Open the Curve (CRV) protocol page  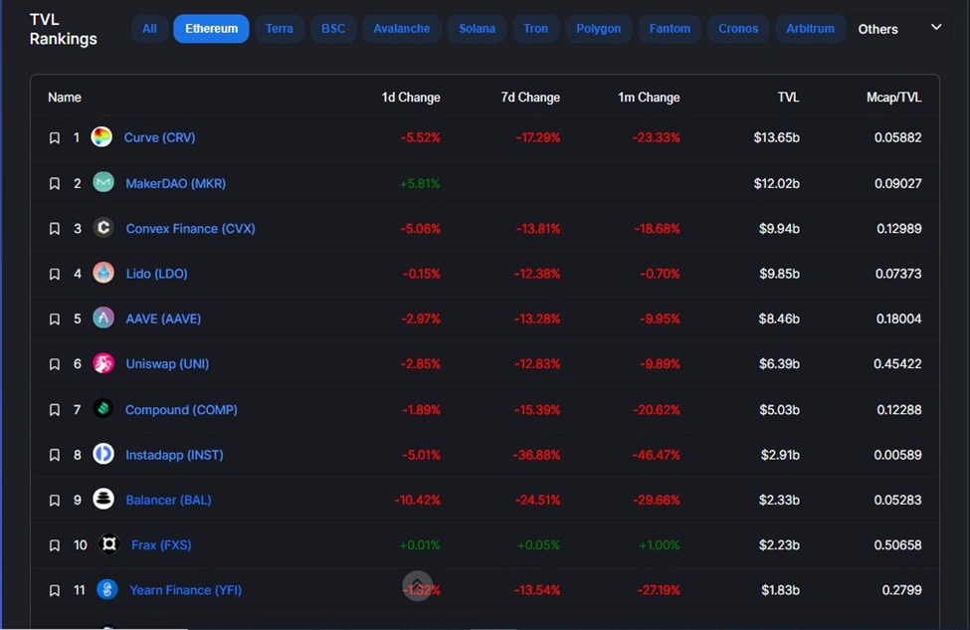click(x=159, y=137)
